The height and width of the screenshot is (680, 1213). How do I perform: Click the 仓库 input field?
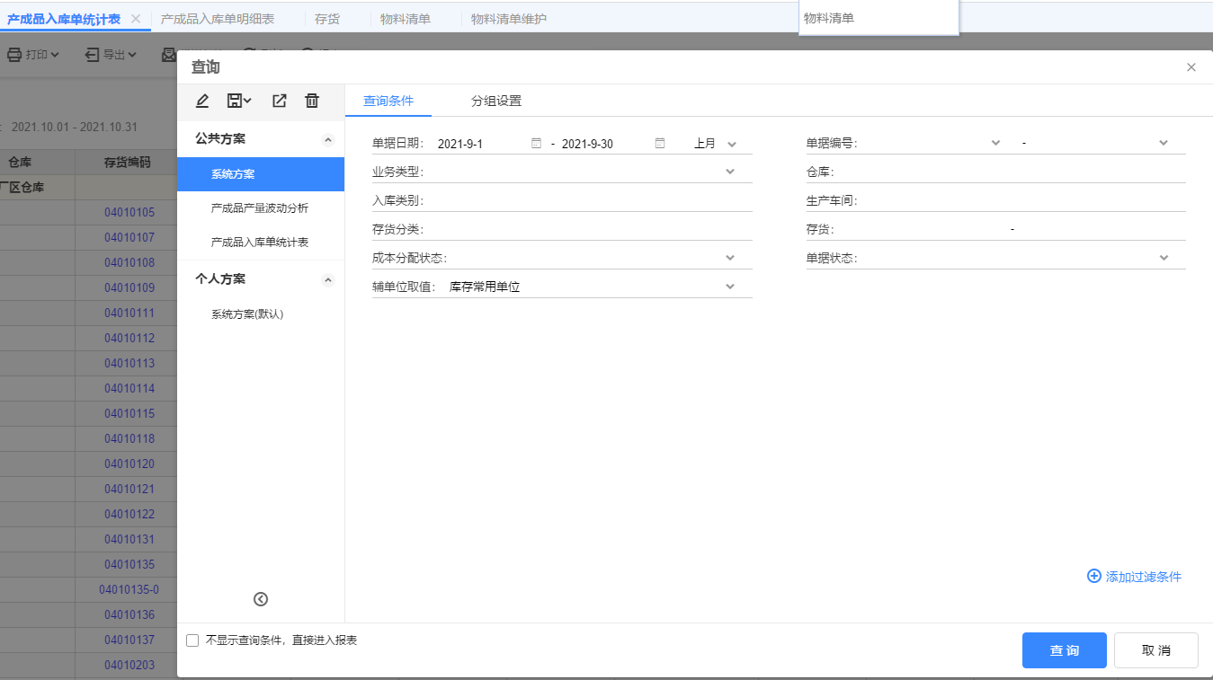click(1011, 172)
